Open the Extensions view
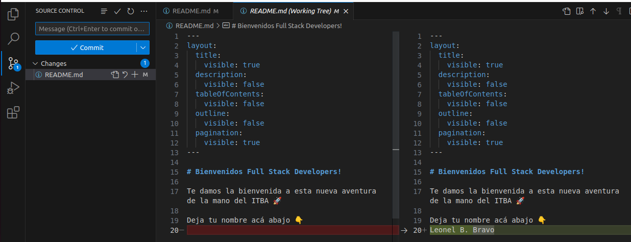 point(13,113)
